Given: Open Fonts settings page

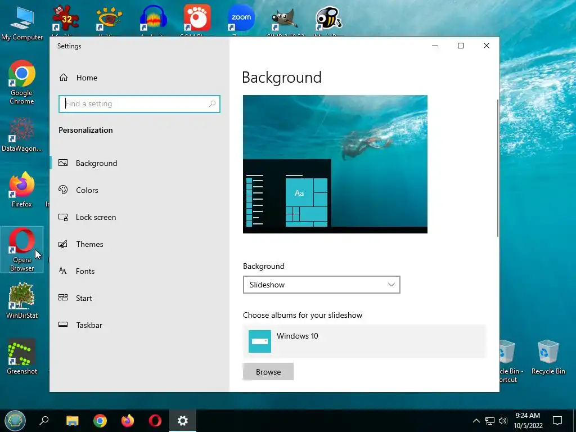Looking at the screenshot, I should coord(85,271).
